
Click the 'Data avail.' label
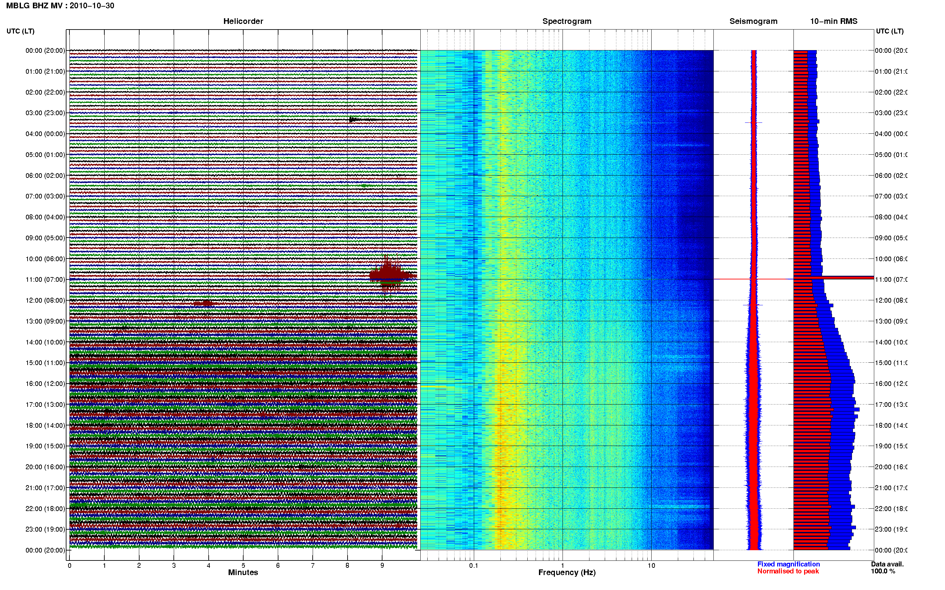click(x=887, y=564)
